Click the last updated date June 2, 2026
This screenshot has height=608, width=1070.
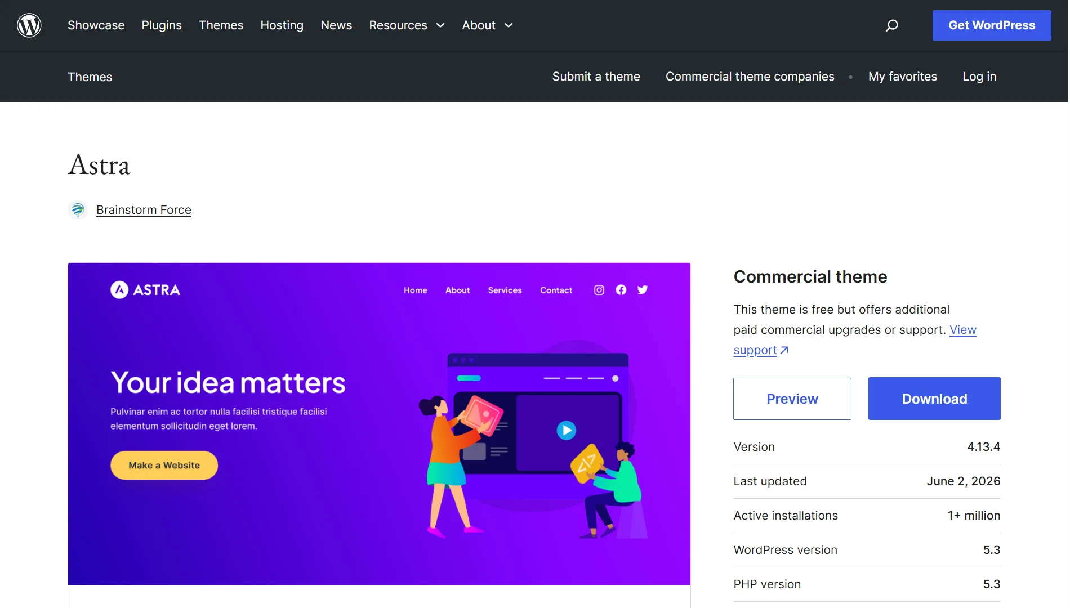point(964,481)
